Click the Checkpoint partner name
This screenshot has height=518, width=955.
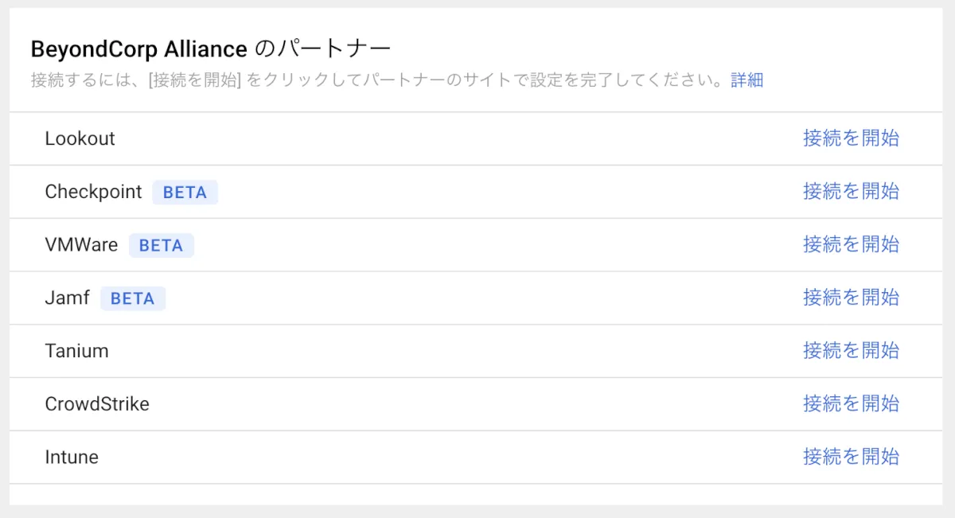pyautogui.click(x=93, y=192)
